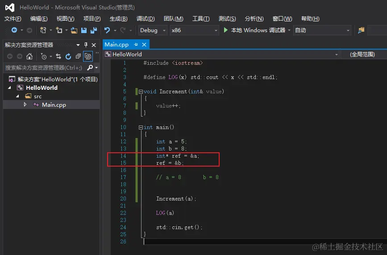This screenshot has height=255, width=387.
Task: Open the 测试(S) menu
Action: 227,19
